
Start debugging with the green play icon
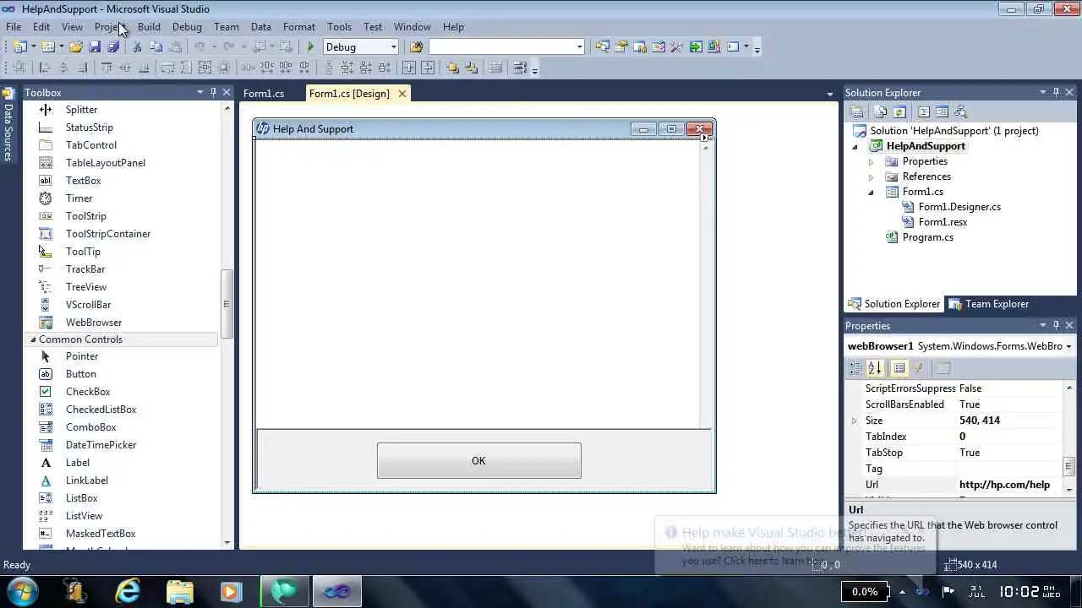311,47
